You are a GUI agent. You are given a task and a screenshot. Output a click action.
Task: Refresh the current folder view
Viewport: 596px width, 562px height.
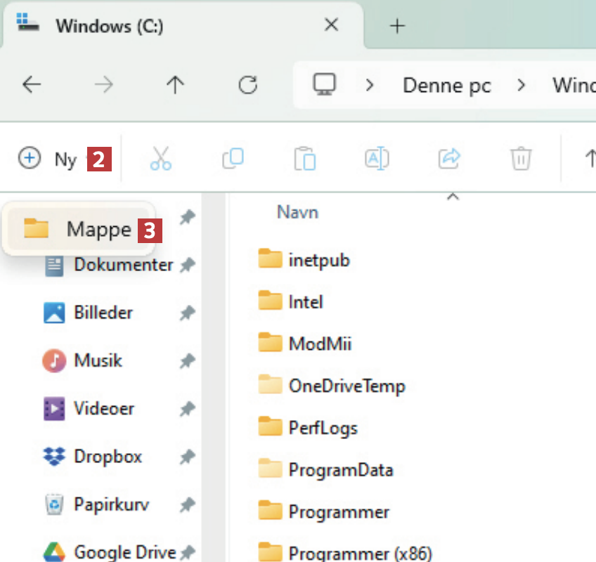pos(247,86)
